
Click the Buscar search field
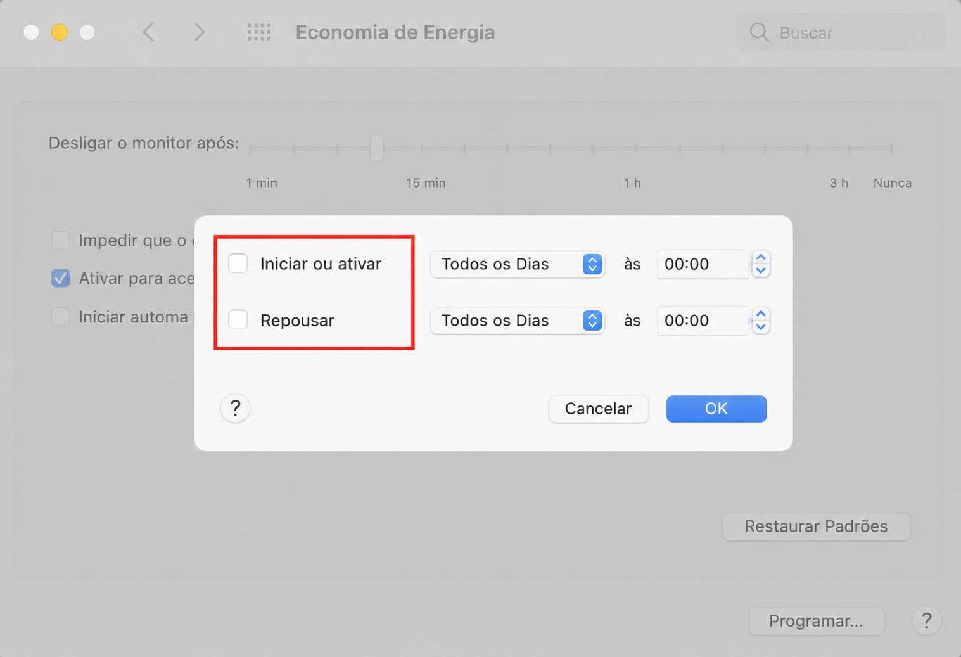click(x=841, y=32)
